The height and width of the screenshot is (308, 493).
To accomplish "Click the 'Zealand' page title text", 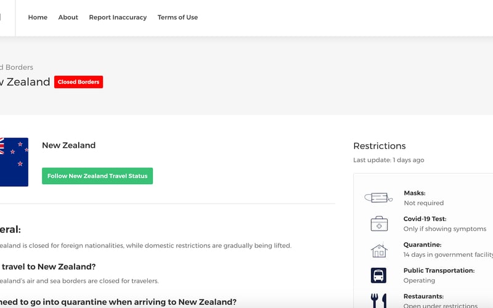I will (28, 82).
